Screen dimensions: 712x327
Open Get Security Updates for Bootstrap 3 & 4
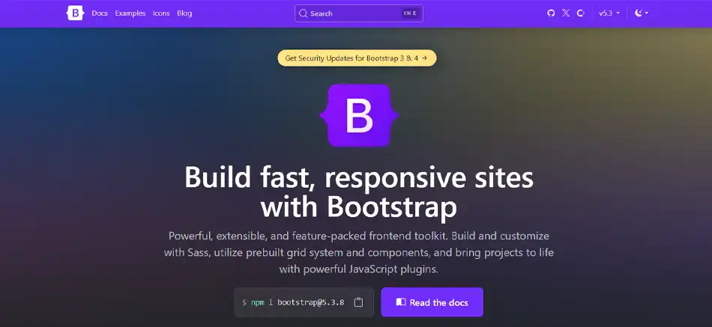(x=357, y=58)
